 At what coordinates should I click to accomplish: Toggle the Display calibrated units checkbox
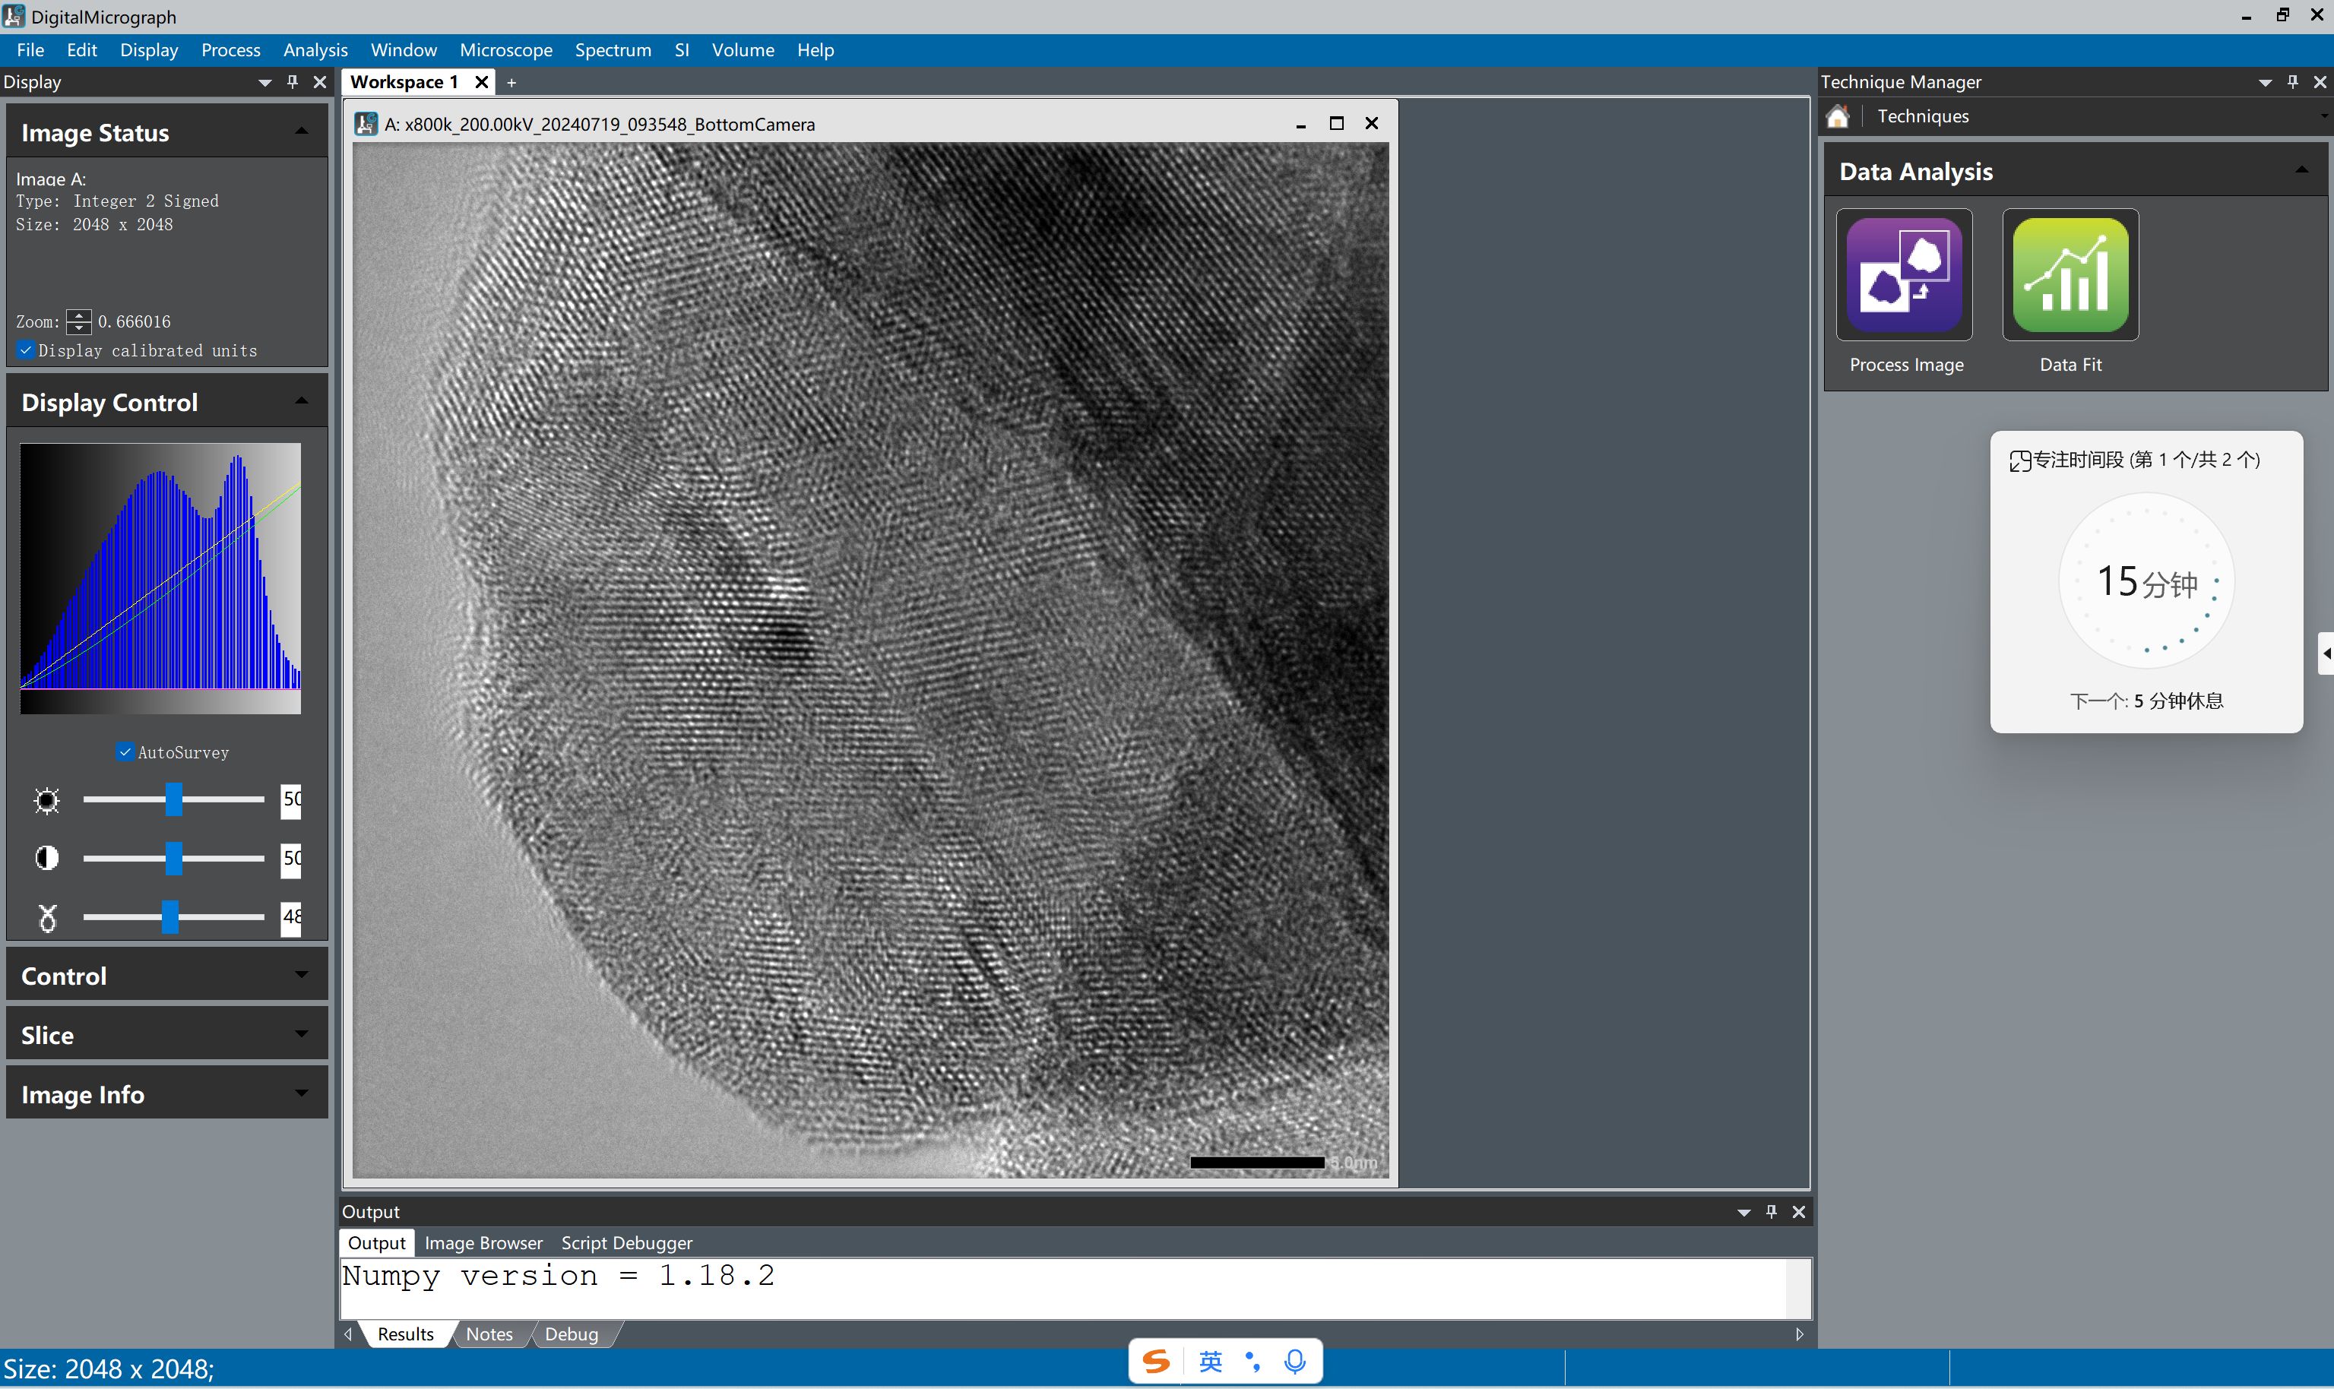tap(25, 349)
